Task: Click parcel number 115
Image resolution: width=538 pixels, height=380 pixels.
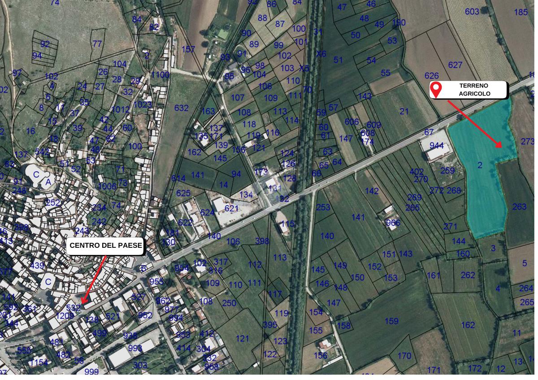Action: pos(287,223)
